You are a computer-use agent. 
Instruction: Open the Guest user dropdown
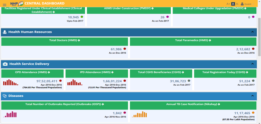(x=247, y=4)
